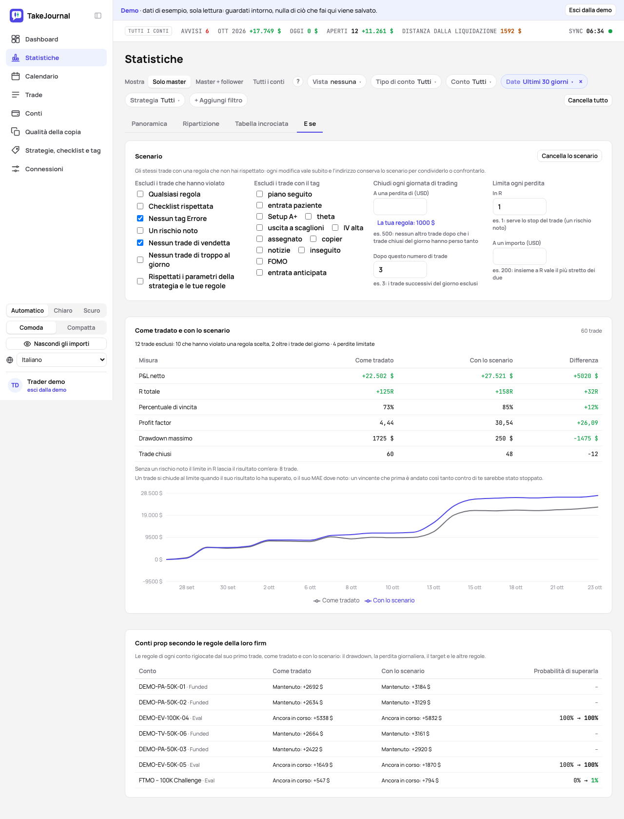
Task: Remove the Date filter with the x icon
Action: (581, 81)
